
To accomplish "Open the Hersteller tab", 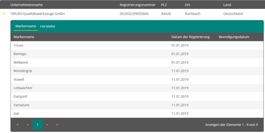I will 48,26.
